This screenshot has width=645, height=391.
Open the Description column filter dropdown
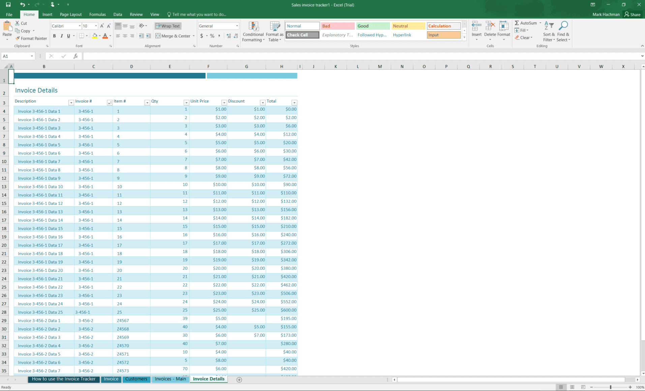[x=71, y=103]
